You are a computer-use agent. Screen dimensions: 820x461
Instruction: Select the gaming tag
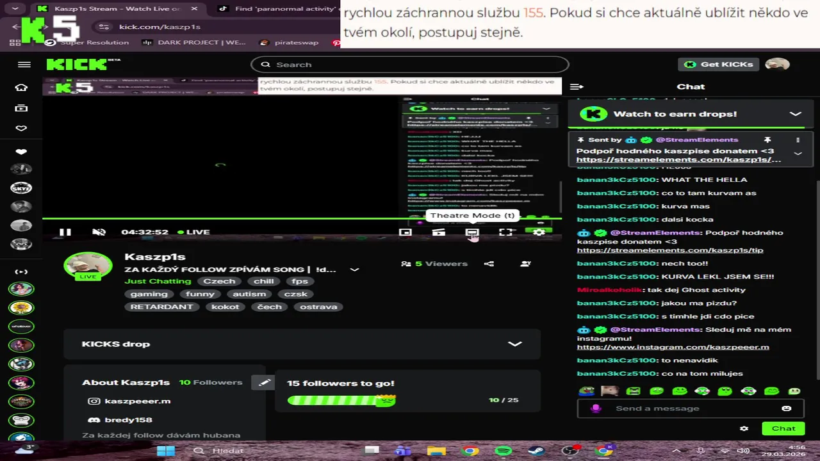[149, 294]
